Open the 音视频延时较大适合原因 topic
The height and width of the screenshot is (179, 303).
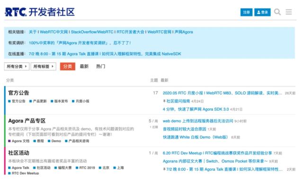[184, 129]
